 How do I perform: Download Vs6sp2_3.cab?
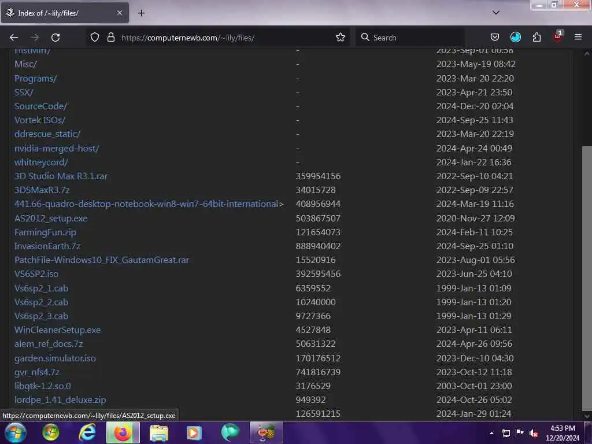41,316
